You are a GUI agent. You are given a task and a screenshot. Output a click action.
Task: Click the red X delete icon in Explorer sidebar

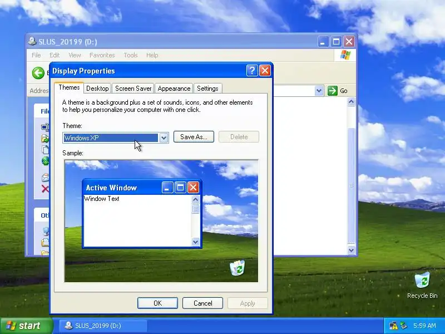(x=45, y=189)
